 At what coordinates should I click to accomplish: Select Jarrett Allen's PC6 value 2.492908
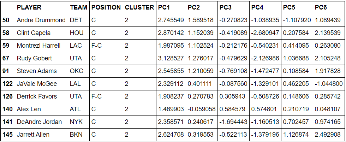tap(329, 135)
